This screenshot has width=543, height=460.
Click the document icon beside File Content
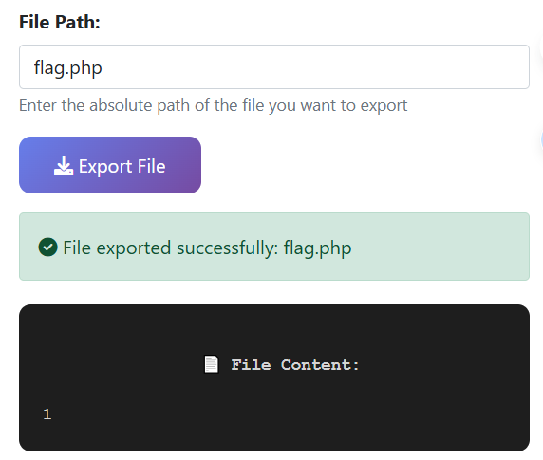tap(212, 364)
